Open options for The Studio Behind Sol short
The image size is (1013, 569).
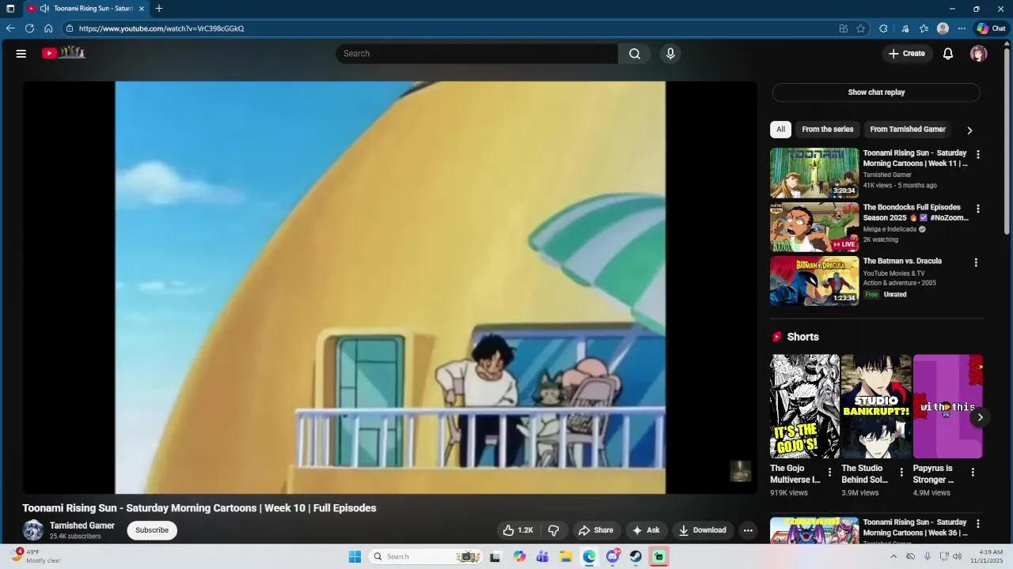(901, 473)
